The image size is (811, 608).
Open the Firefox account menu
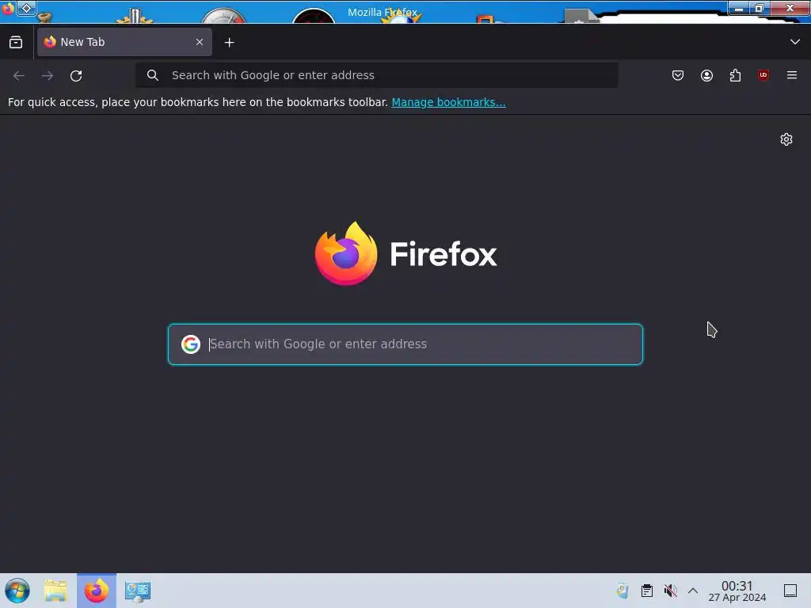[x=706, y=75]
